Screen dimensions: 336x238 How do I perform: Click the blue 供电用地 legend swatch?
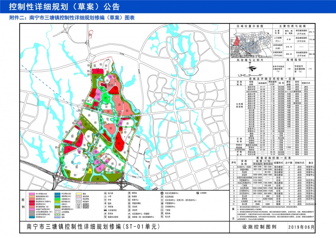point(32,217)
